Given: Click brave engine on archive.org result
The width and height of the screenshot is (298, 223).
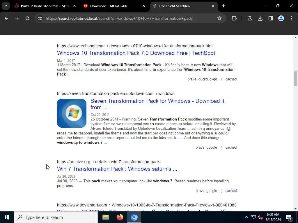Looking at the screenshot, I should click(200, 191).
